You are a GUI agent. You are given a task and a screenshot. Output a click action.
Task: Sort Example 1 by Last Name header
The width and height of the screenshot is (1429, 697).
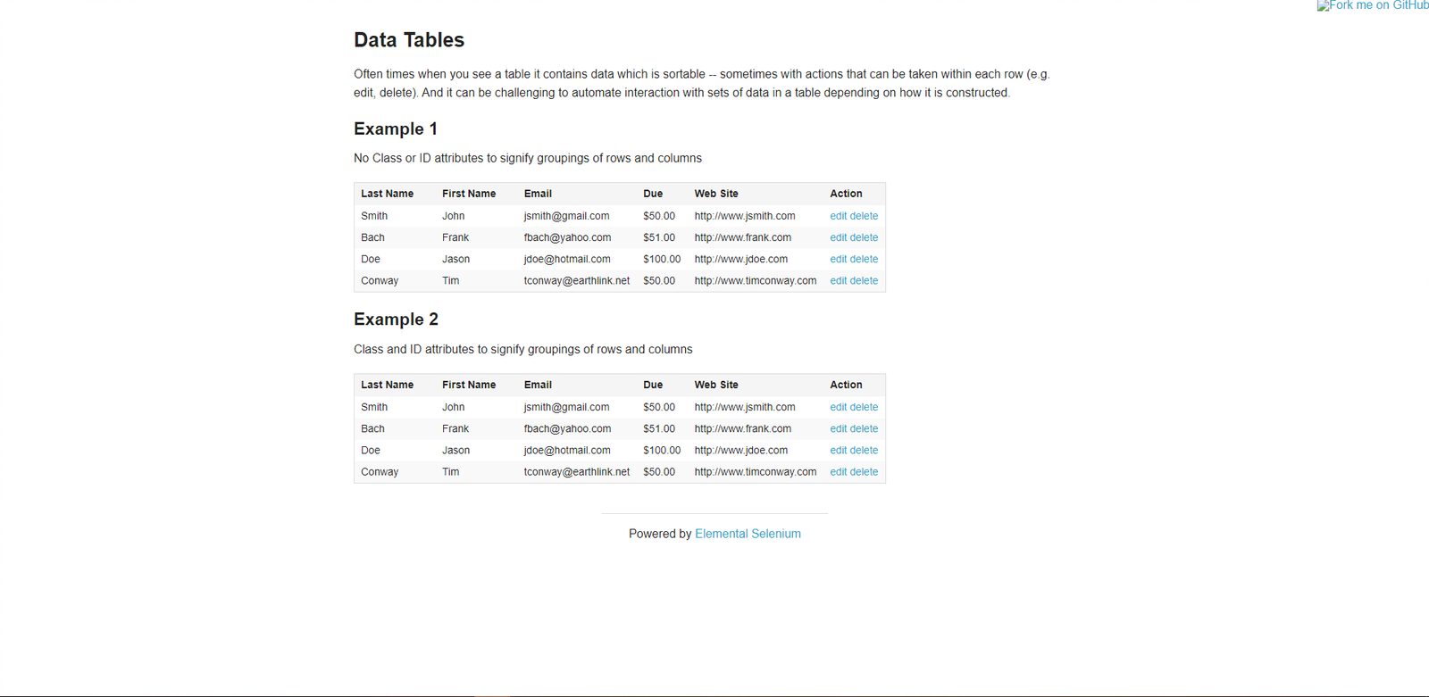[387, 194]
